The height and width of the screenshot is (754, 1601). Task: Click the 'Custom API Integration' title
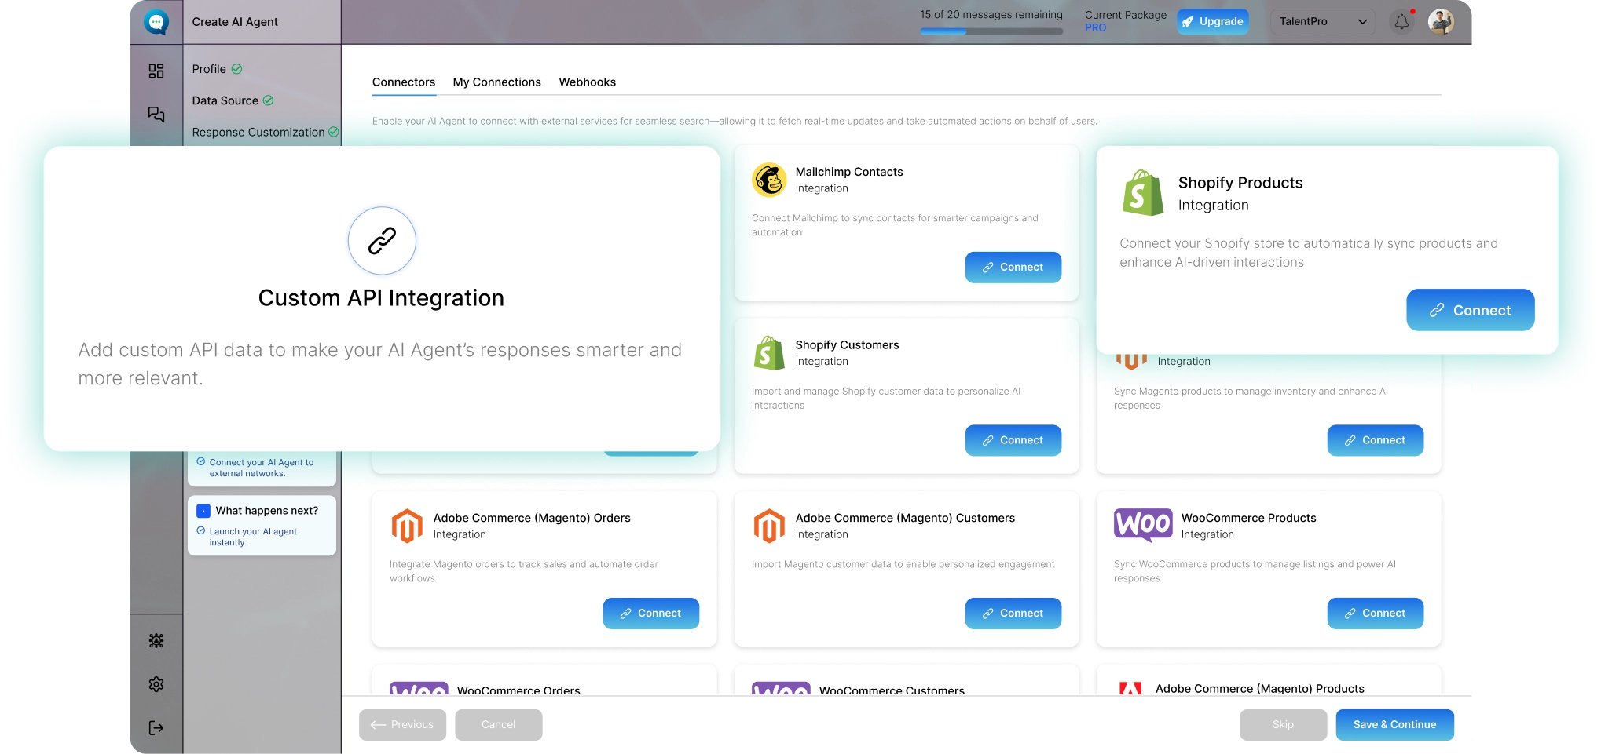[382, 298]
